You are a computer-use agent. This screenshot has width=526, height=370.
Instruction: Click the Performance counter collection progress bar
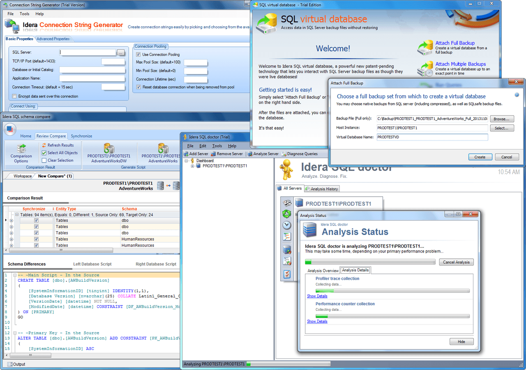[x=392, y=316]
